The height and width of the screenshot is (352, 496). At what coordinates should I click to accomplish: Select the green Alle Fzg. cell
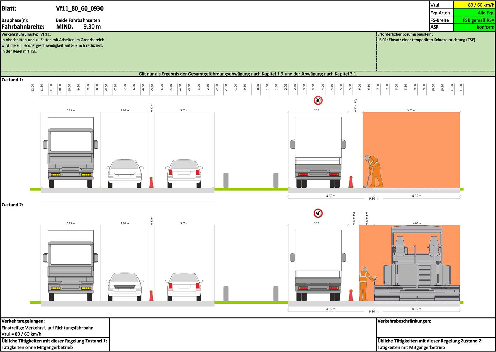474,13
